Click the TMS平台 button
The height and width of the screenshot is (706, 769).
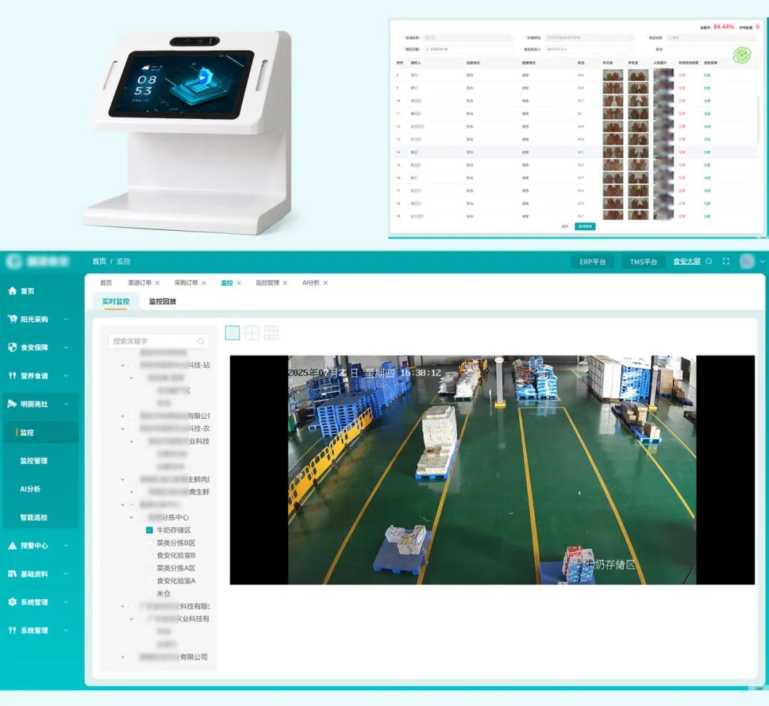pyautogui.click(x=644, y=262)
